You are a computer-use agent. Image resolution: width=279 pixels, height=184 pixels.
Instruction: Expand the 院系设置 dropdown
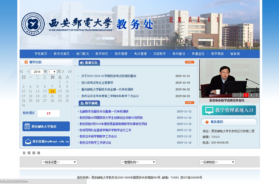[x=59, y=162]
